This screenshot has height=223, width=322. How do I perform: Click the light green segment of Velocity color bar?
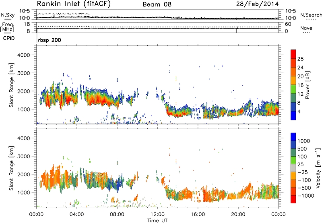[293, 160]
